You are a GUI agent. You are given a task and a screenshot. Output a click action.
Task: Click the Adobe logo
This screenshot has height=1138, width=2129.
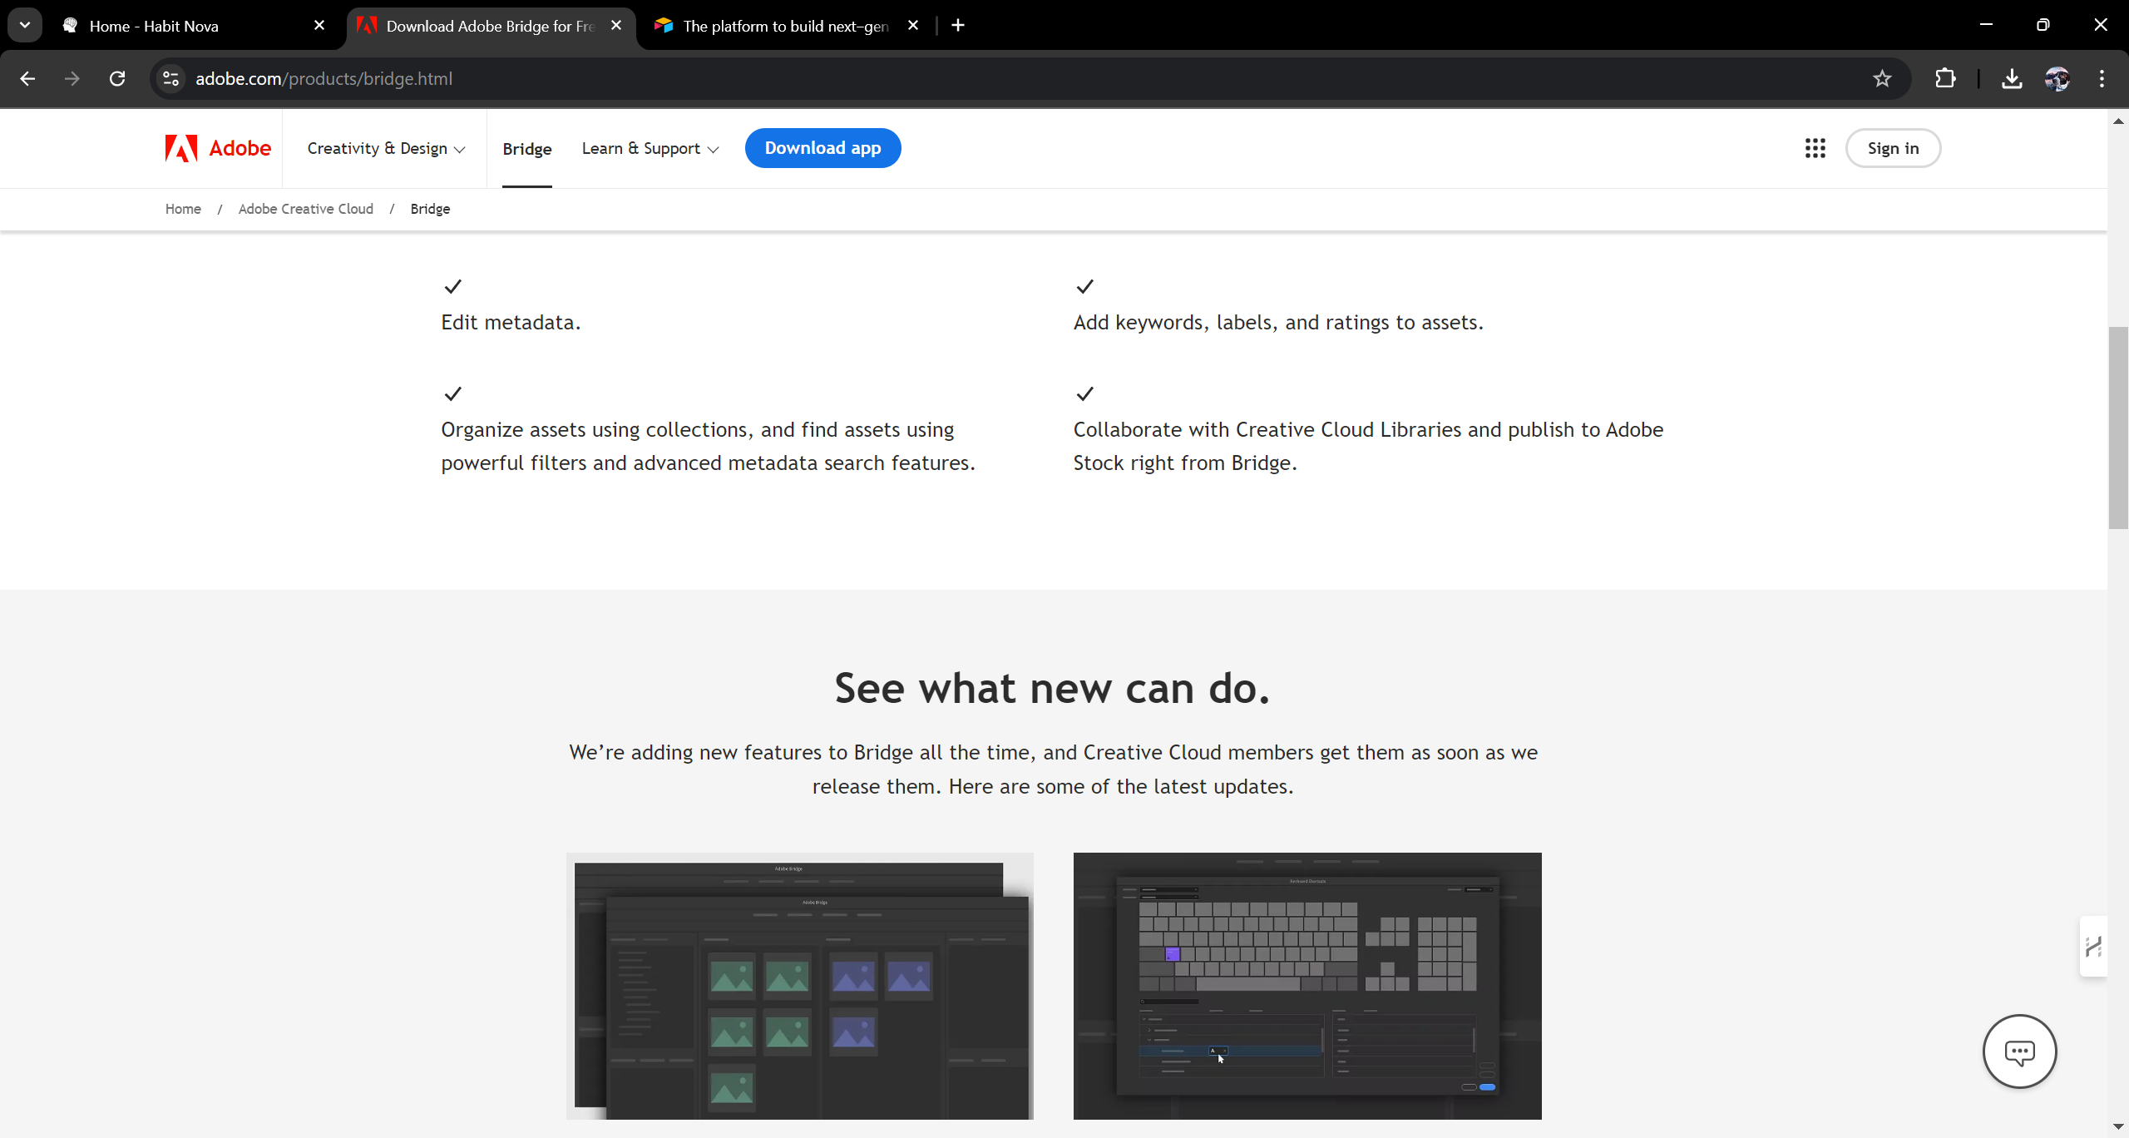(218, 148)
